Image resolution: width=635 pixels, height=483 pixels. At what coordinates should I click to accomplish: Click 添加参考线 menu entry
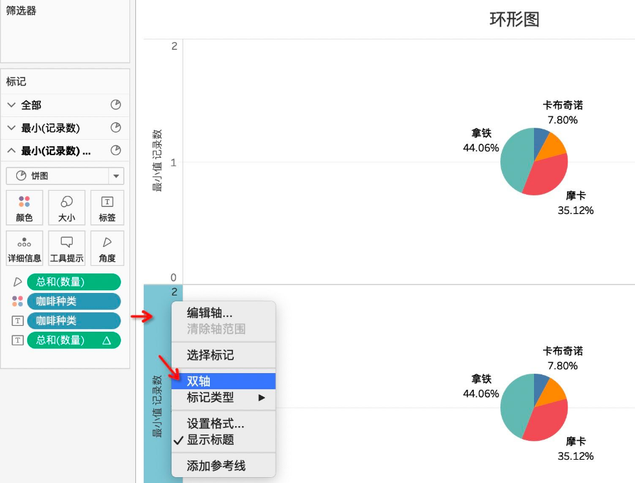click(216, 466)
